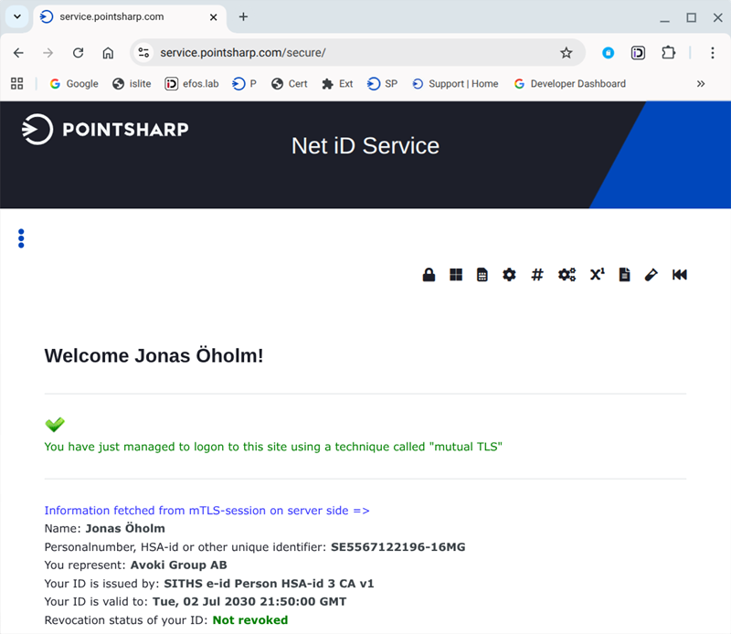Click the address bar URL field
The height and width of the screenshot is (634, 731).
(347, 53)
